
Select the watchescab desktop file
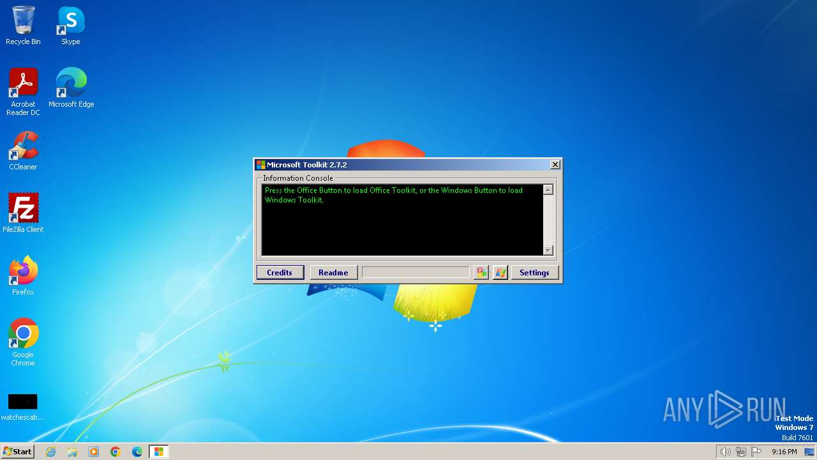coord(23,407)
